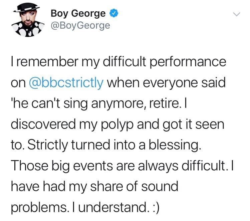
Task: Click the phrase "Strictly turned into a blessing"
Action: pos(115,145)
